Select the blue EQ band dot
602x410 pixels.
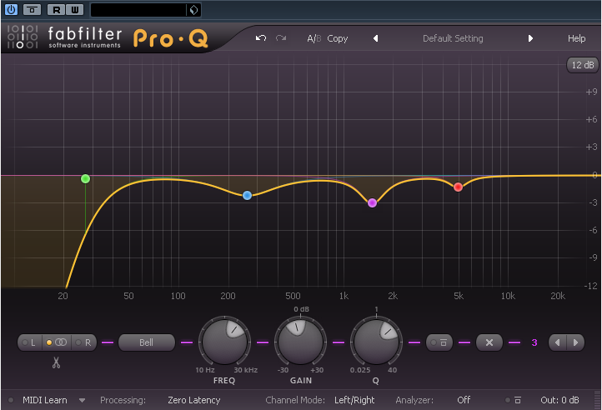pyautogui.click(x=248, y=195)
